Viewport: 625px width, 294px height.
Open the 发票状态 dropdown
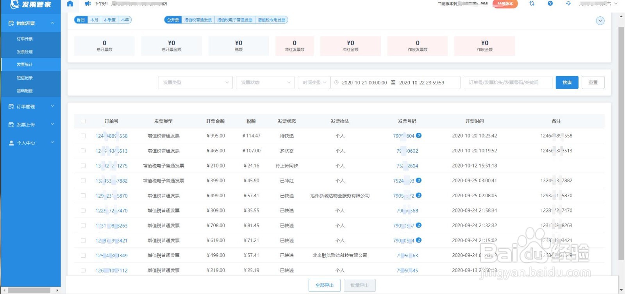265,82
